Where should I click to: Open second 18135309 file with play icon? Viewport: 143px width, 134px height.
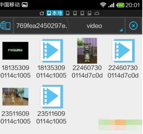(51, 51)
